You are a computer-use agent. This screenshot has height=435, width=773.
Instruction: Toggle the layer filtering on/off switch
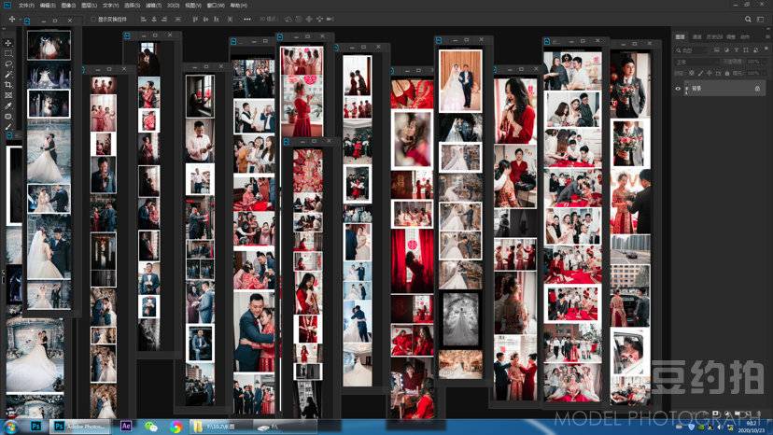point(766,49)
